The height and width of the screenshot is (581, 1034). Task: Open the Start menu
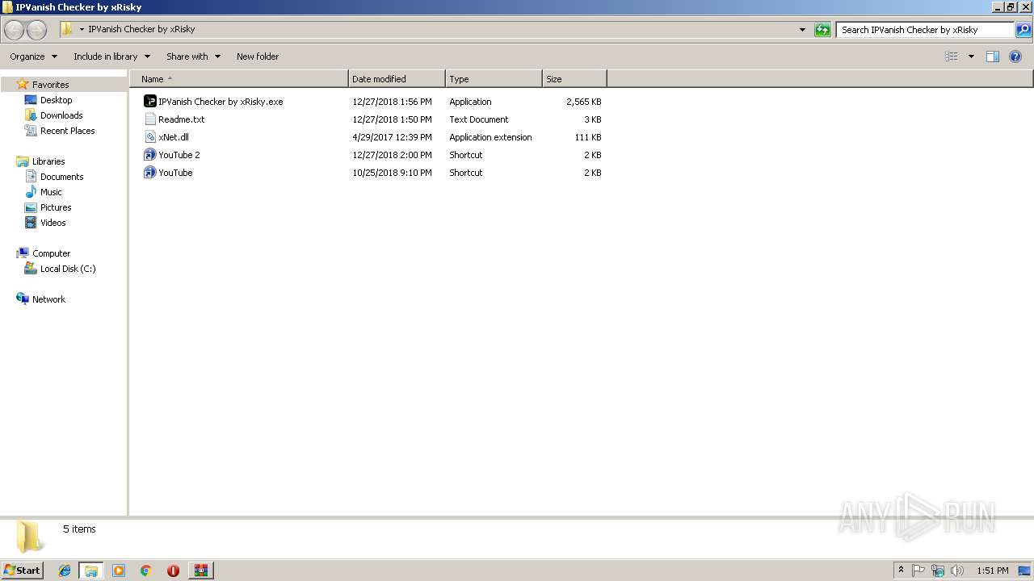point(22,571)
